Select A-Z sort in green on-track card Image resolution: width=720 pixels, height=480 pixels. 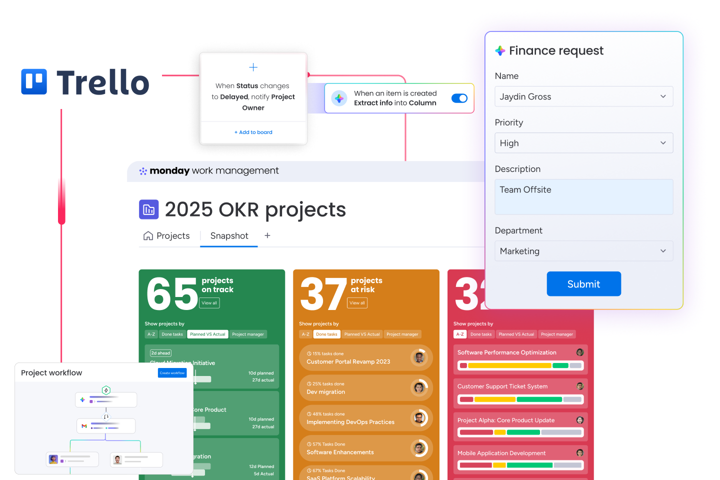coord(151,334)
